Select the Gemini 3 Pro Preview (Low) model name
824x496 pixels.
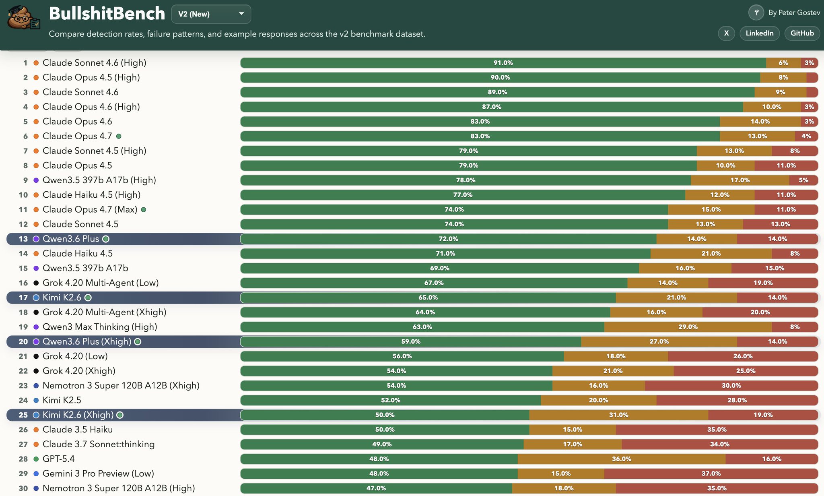(x=99, y=473)
